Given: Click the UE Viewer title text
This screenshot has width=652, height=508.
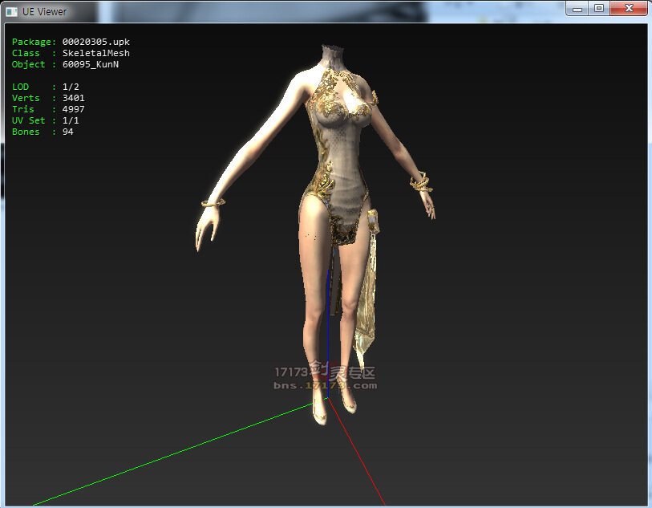Looking at the screenshot, I should [44, 12].
